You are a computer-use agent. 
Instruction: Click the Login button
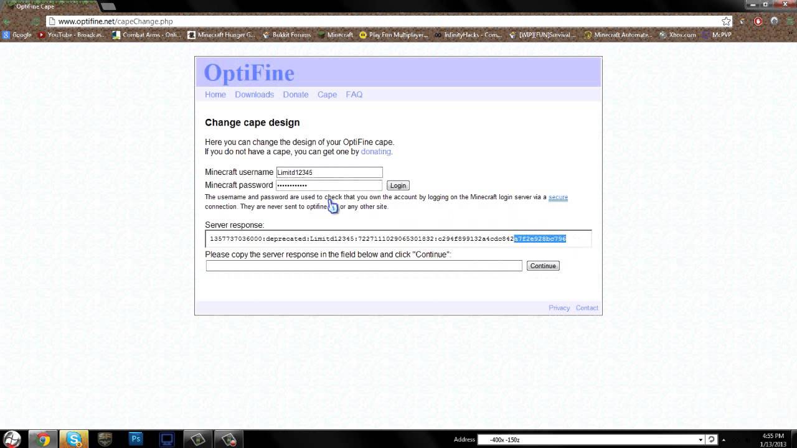[x=398, y=185]
